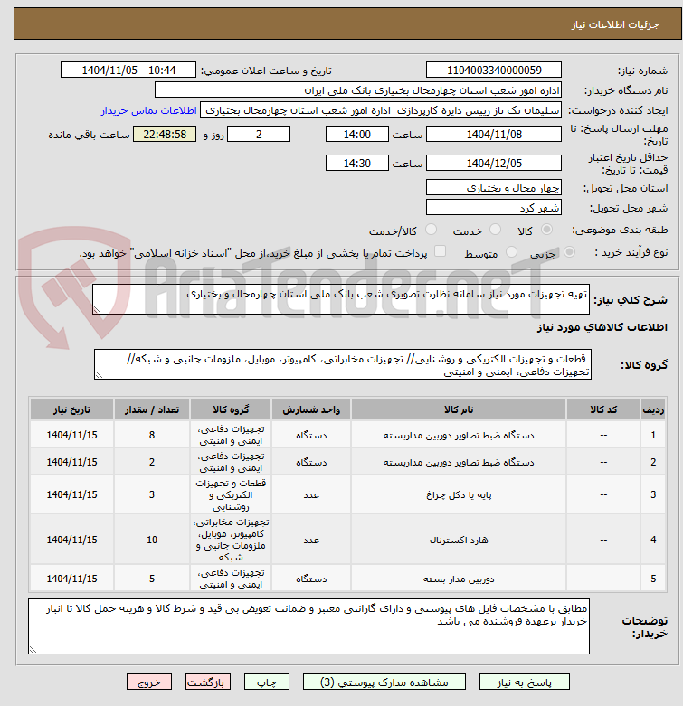Image resolution: width=683 pixels, height=706 pixels.
Task: Click the کد کالا column header
Action: coord(603,409)
